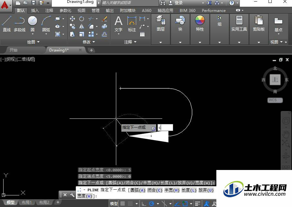Select the Mirror tool icon

coord(81,26)
